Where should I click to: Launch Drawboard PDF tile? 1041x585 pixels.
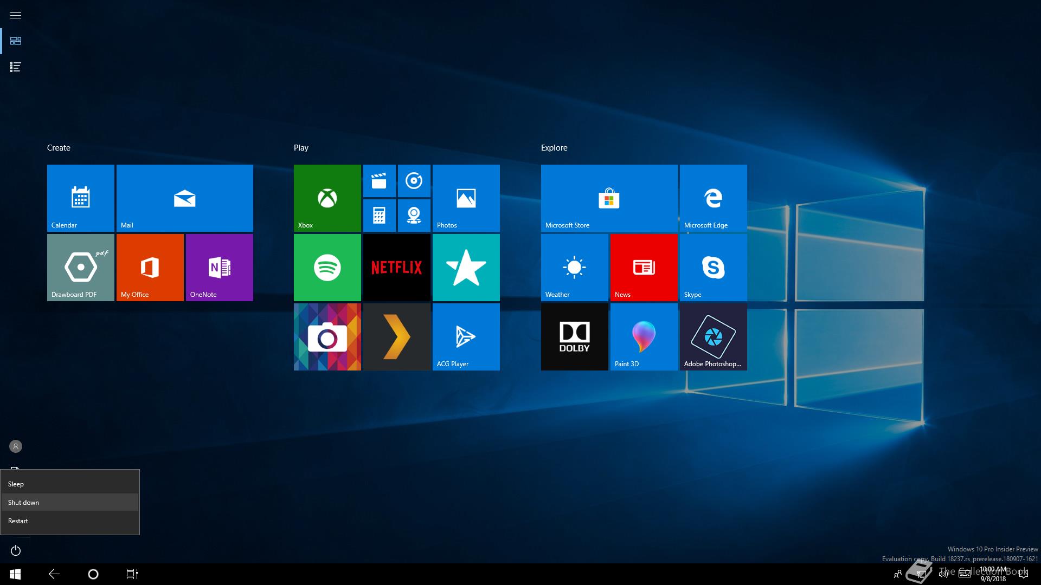[x=81, y=268]
